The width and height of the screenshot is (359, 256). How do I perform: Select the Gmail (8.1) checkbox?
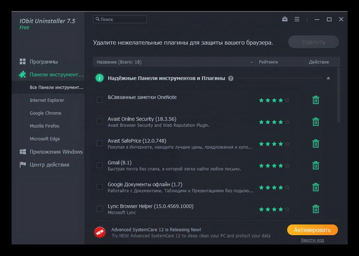click(x=99, y=165)
